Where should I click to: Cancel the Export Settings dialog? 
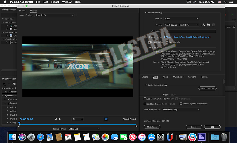tap(194, 127)
